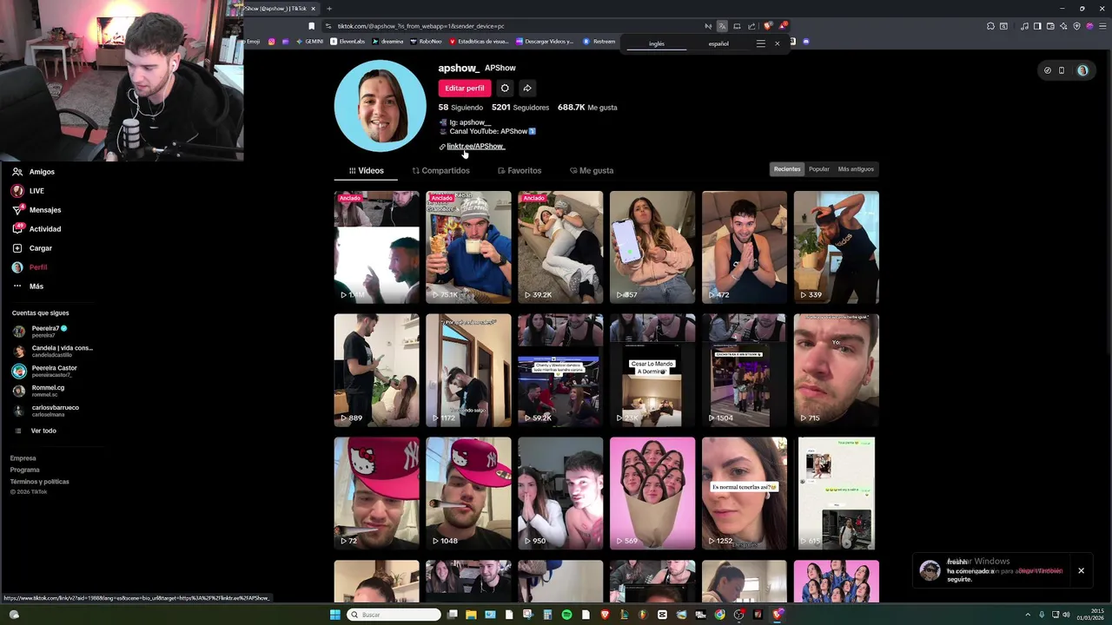Expand Términos y políticas footer section
The image size is (1112, 625).
tap(40, 482)
